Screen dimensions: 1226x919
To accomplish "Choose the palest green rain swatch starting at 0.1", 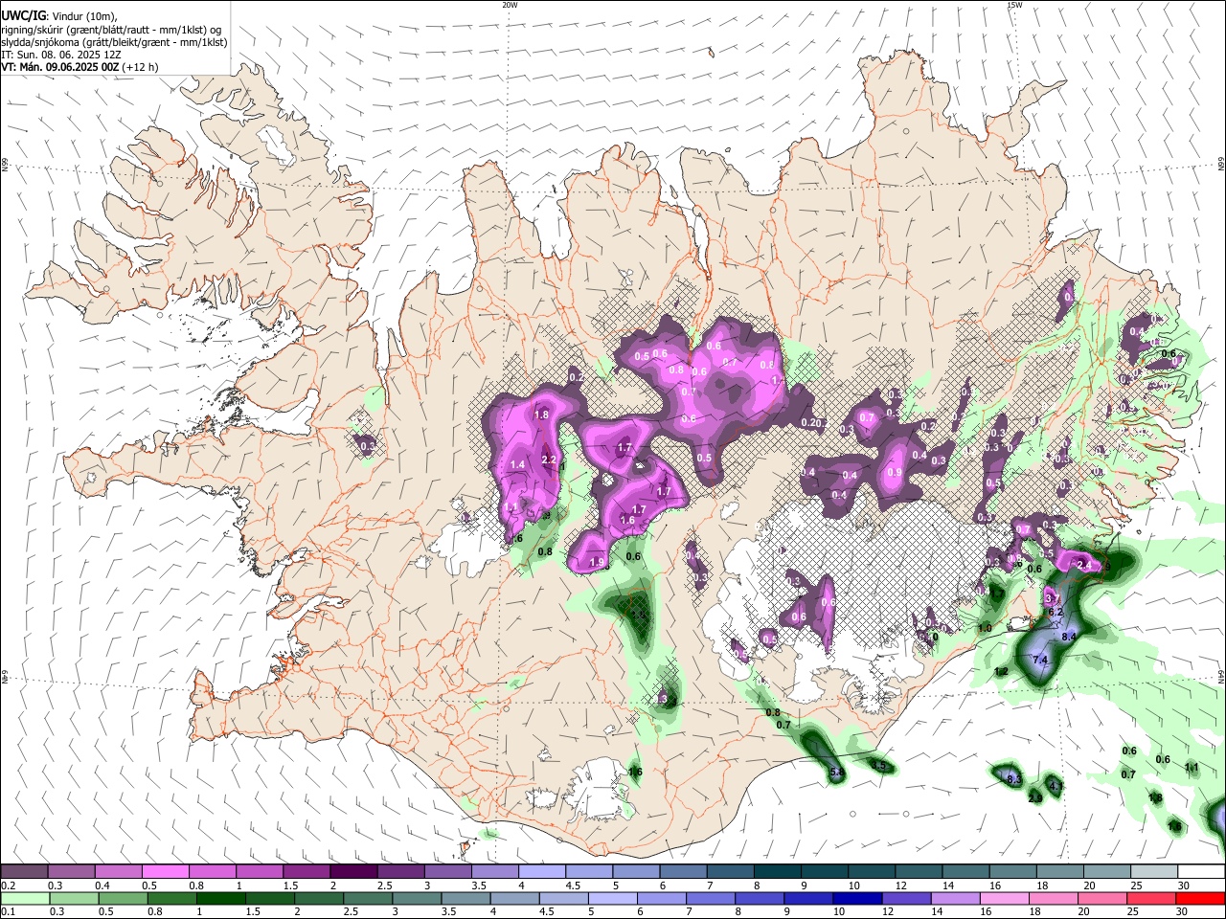I will (x=25, y=899).
